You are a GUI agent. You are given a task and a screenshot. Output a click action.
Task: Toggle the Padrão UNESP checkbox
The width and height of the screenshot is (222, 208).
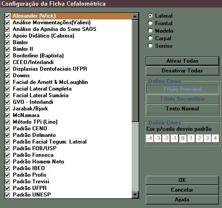7,195
